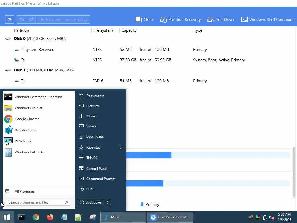
Task: Open the scissors-tool taskbar icon
Action: coord(93,217)
